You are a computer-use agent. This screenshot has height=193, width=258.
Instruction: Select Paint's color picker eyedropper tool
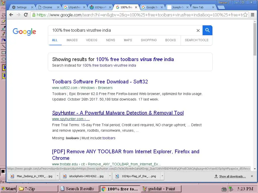(x=4, y=28)
